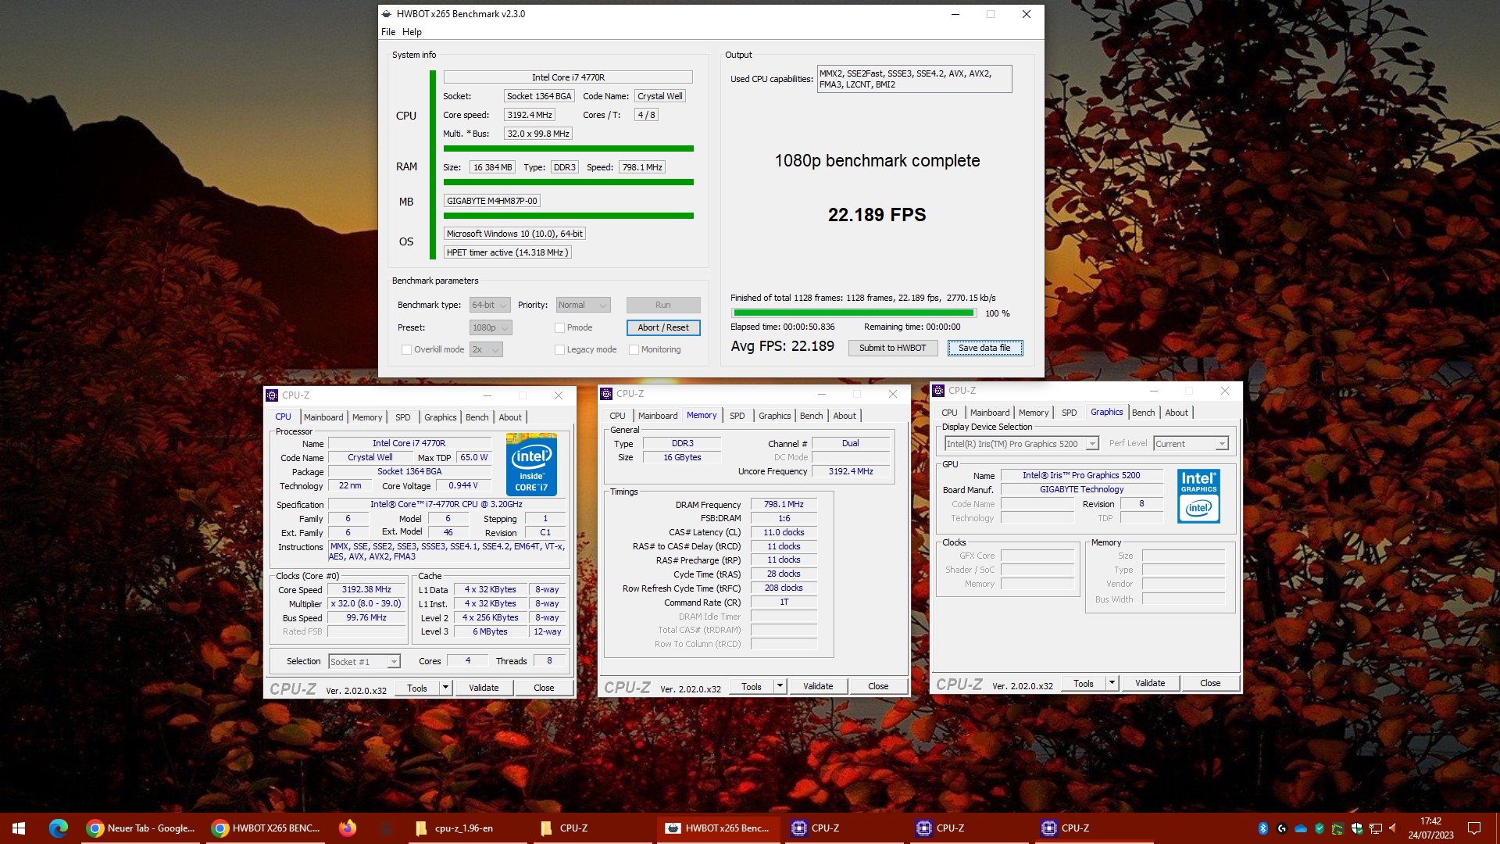Click CPU-Z icon in the CPU window title
Image resolution: width=1500 pixels, height=844 pixels.
tap(272, 395)
